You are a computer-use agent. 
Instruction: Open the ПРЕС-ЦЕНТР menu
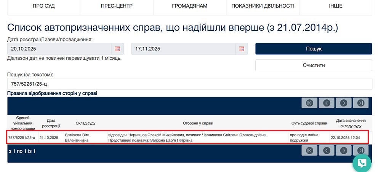pyautogui.click(x=117, y=6)
